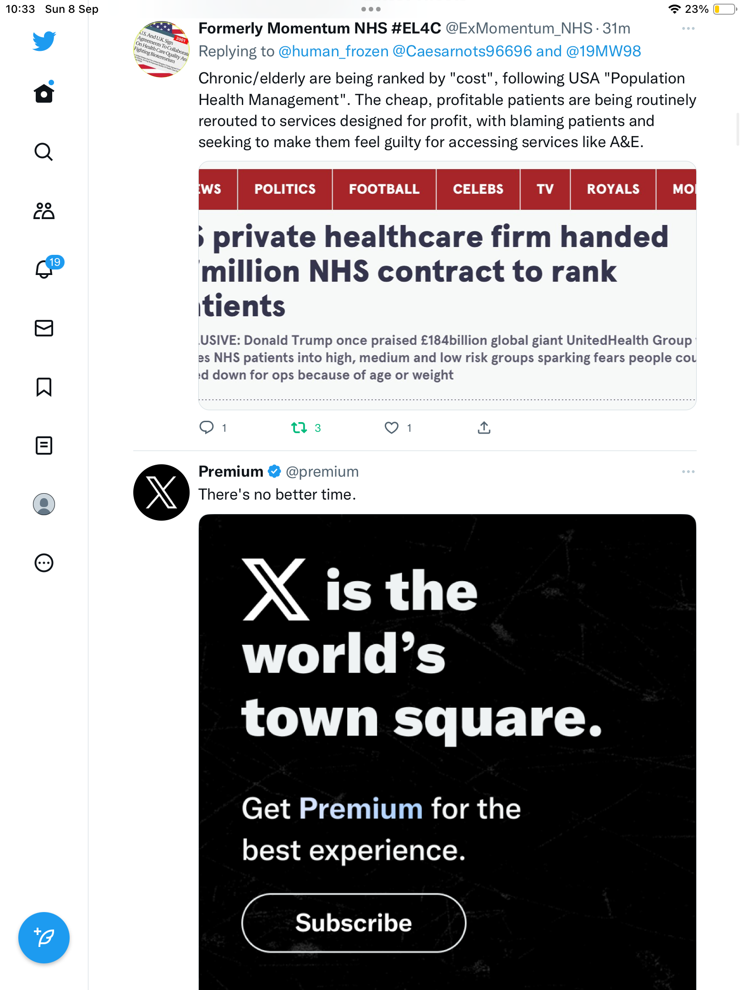Screen dimensions: 742x990
Task: Open the Lists icon in sidebar
Action: pyautogui.click(x=44, y=445)
